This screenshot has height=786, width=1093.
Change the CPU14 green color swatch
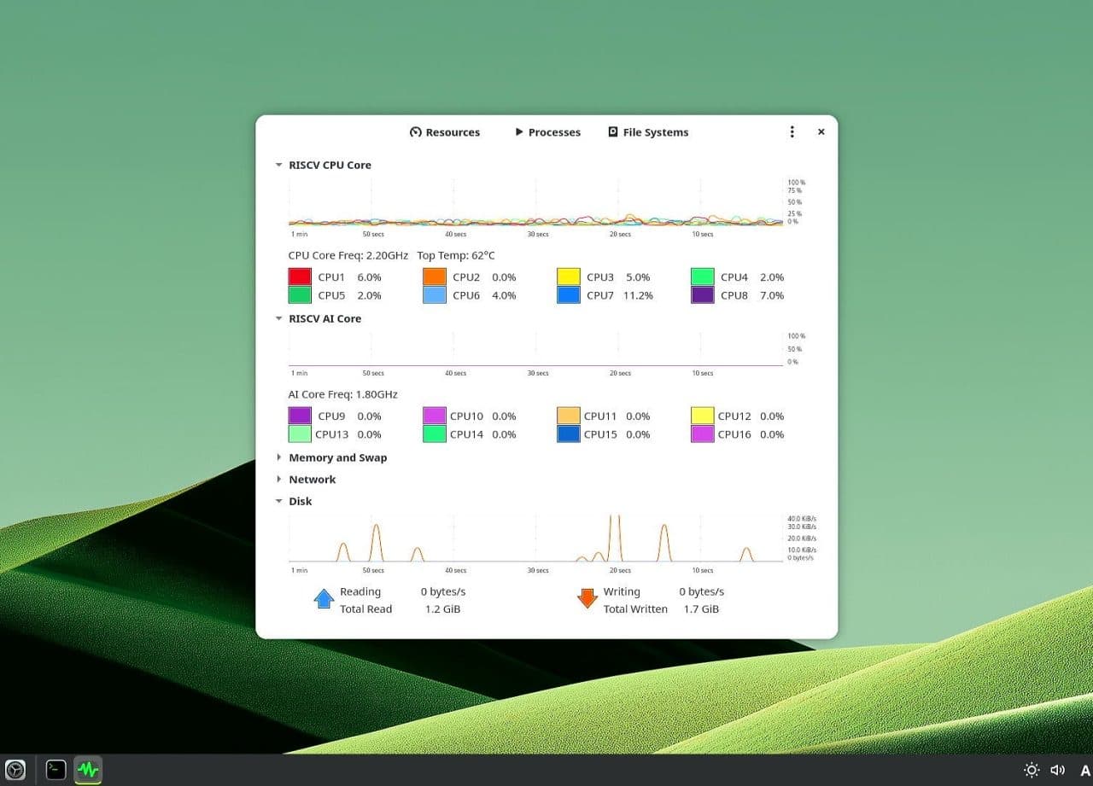pos(435,434)
